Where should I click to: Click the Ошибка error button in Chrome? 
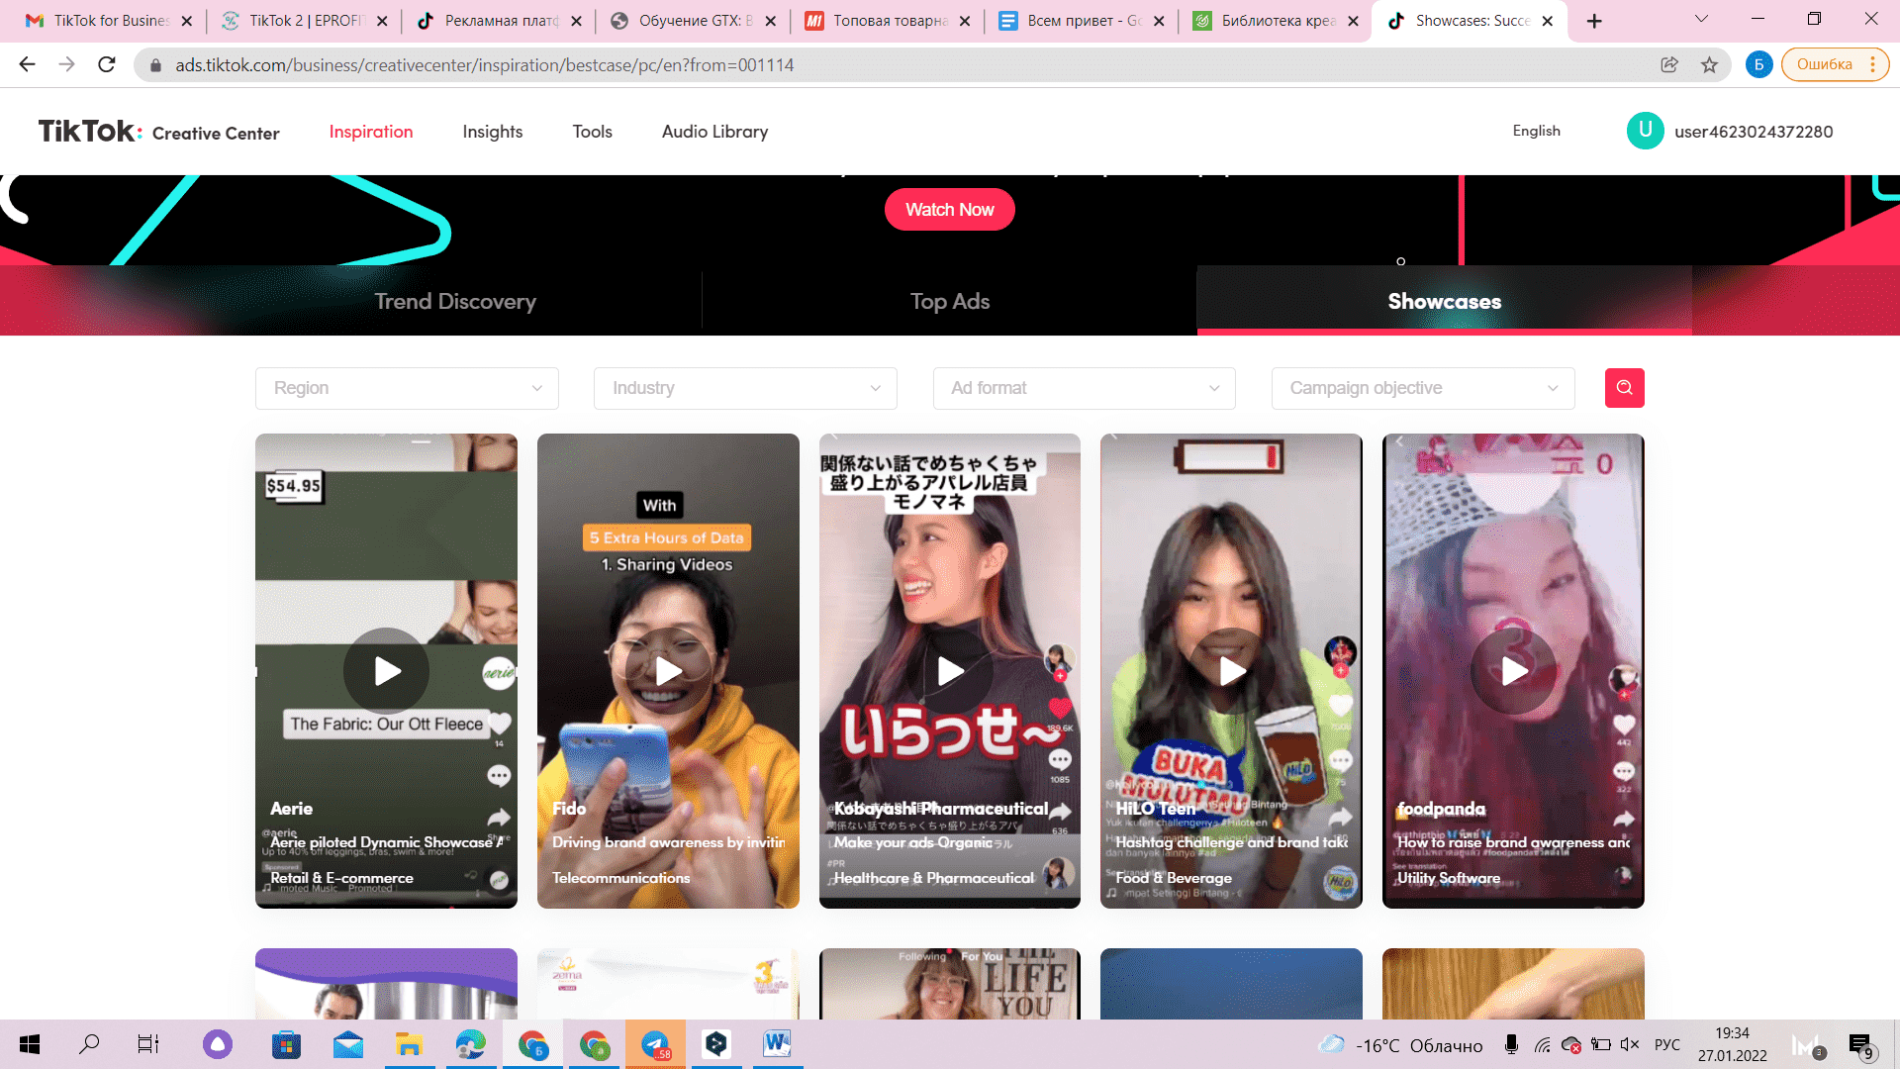(1835, 64)
